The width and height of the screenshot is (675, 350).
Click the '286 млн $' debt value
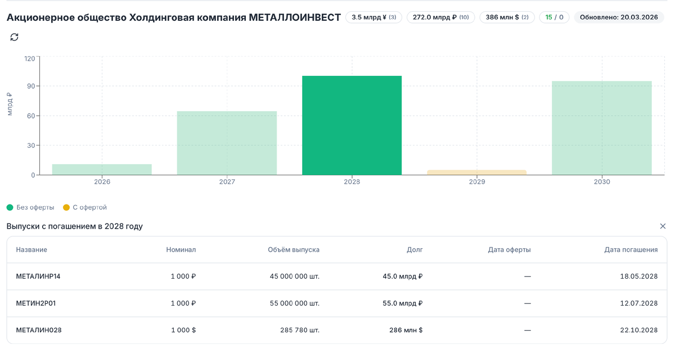tap(406, 330)
